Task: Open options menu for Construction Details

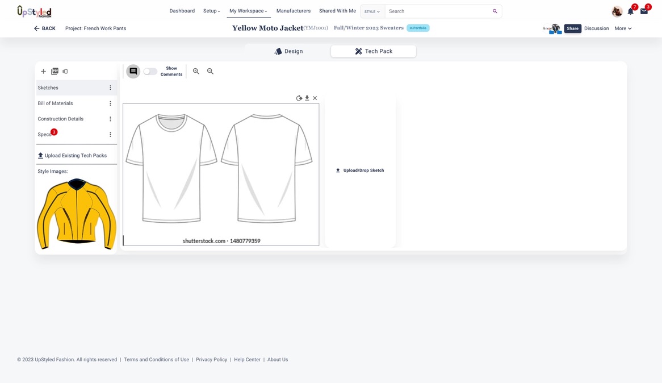Action: (x=110, y=119)
